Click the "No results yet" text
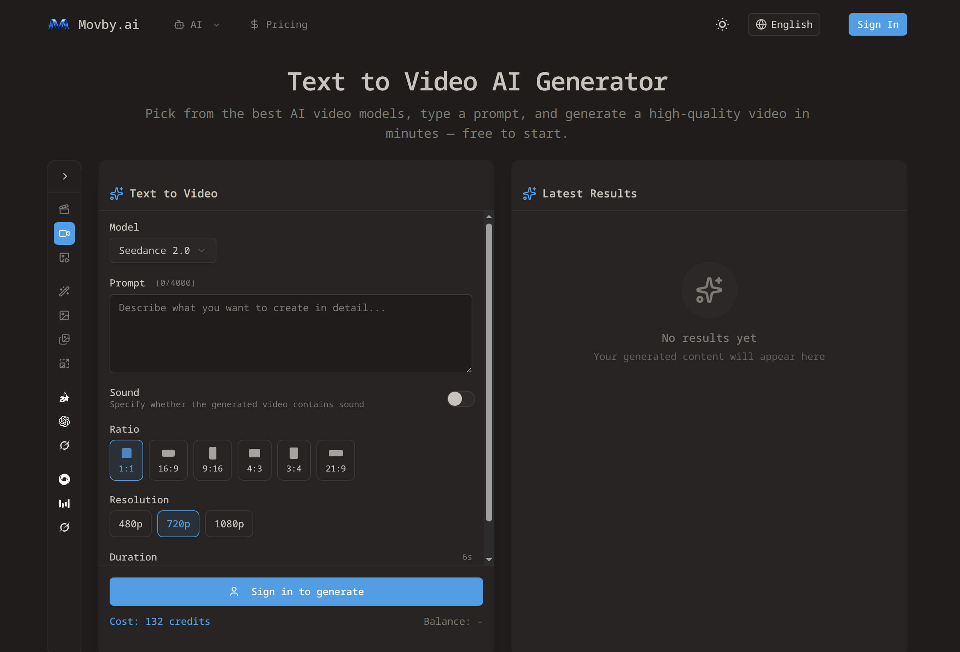The image size is (960, 652). pos(709,338)
